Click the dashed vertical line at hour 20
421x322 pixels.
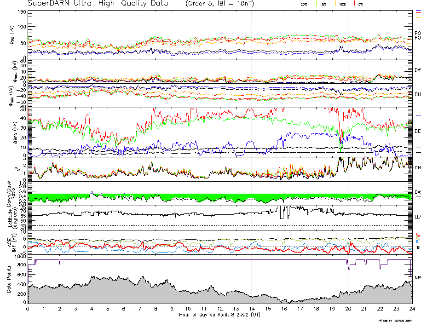pyautogui.click(x=348, y=138)
